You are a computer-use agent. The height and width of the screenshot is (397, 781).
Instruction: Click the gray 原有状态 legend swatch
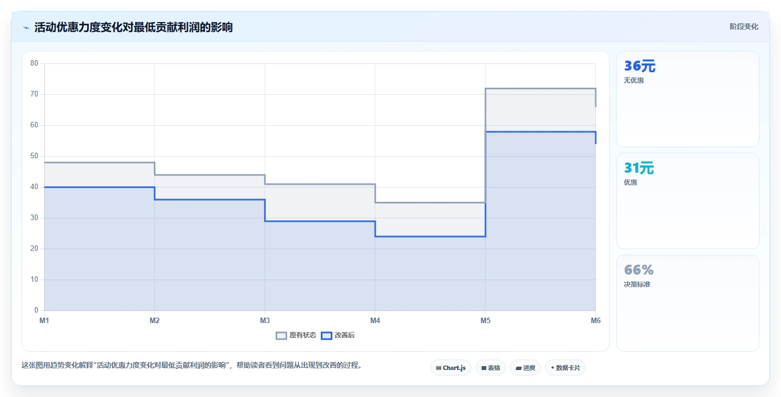pos(282,335)
